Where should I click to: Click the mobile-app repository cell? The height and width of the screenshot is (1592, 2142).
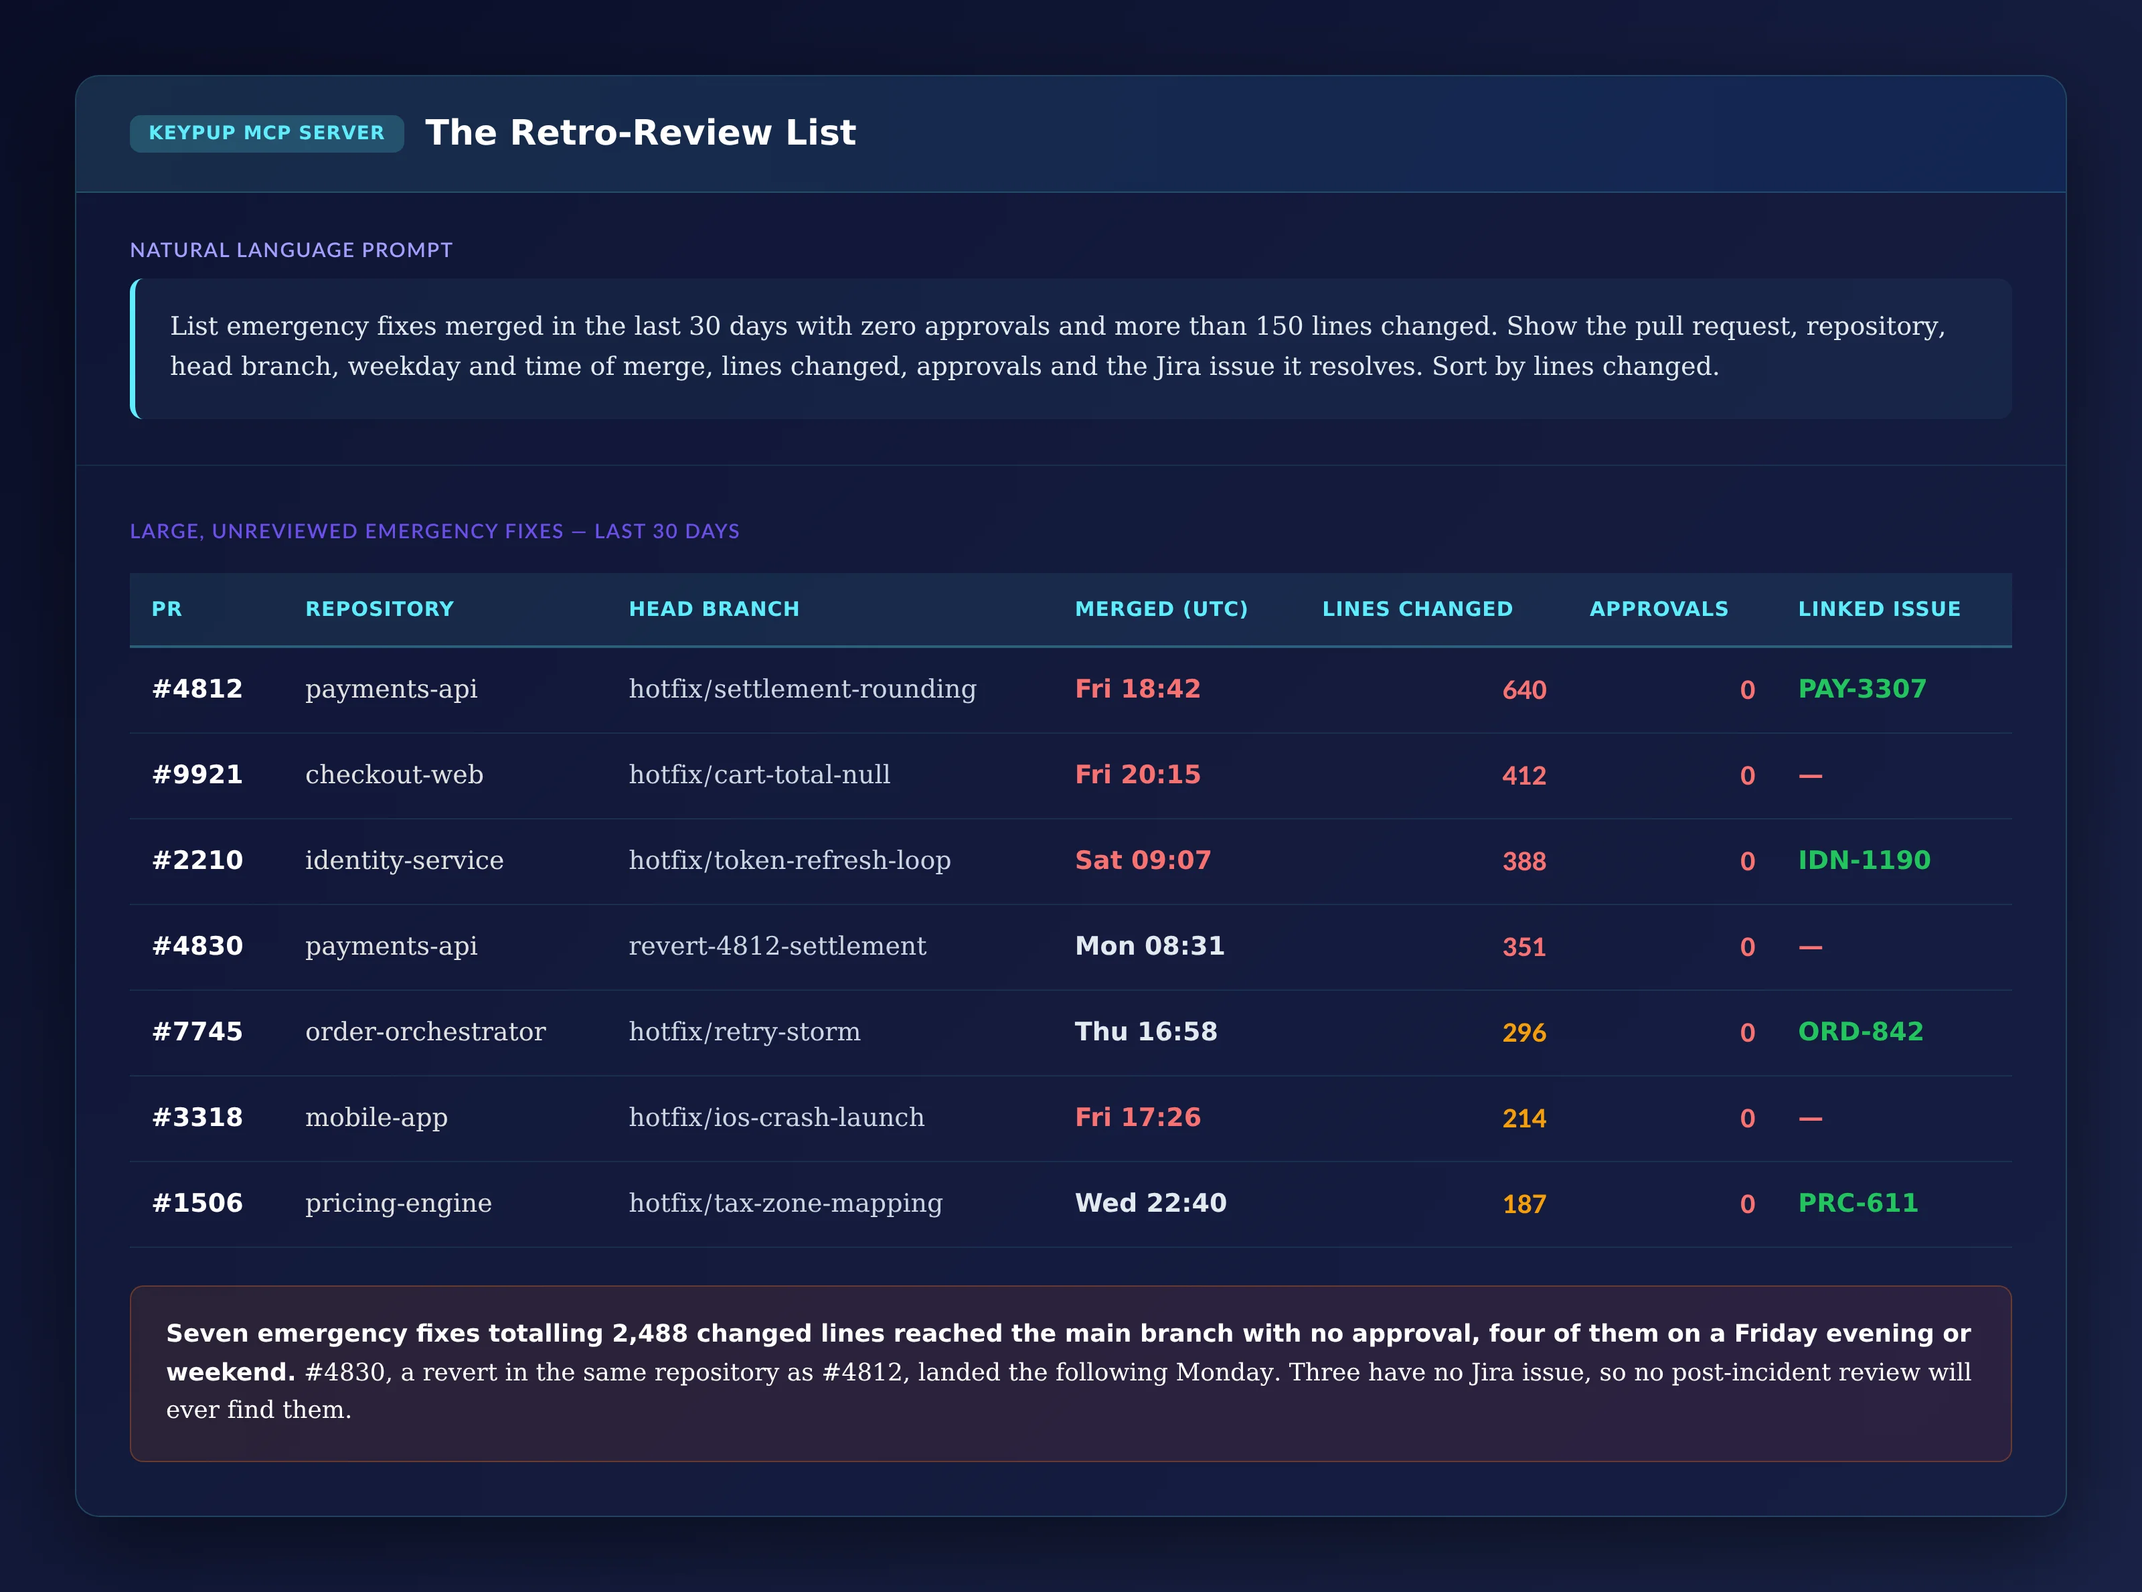377,1118
